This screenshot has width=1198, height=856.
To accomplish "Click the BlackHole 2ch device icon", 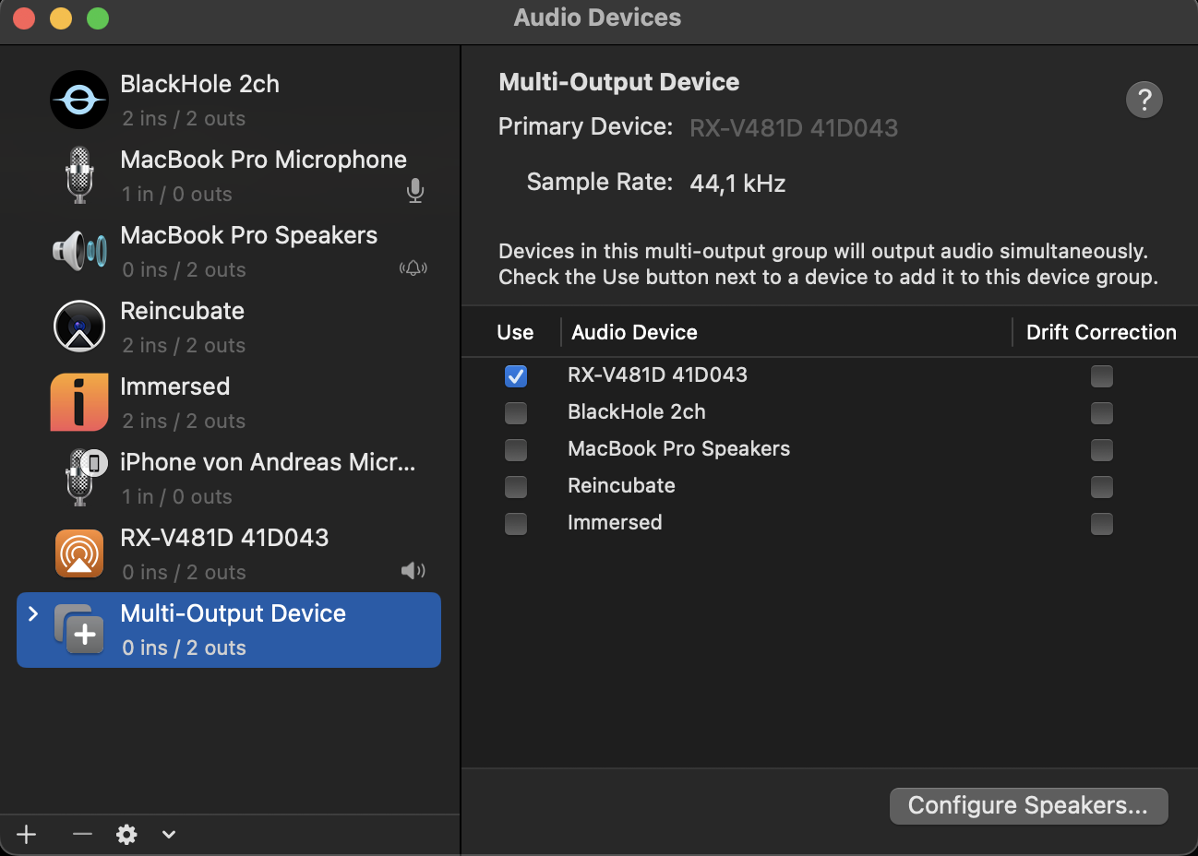I will click(78, 100).
